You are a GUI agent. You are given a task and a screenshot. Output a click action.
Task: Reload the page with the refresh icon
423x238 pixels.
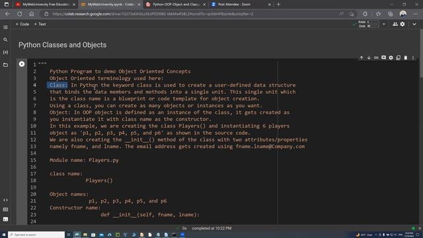pyautogui.click(x=20, y=14)
